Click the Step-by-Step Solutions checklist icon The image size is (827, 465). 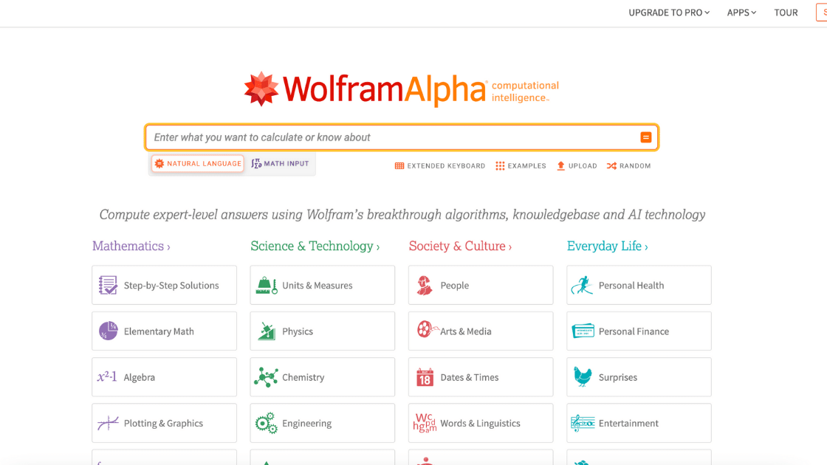coord(108,285)
